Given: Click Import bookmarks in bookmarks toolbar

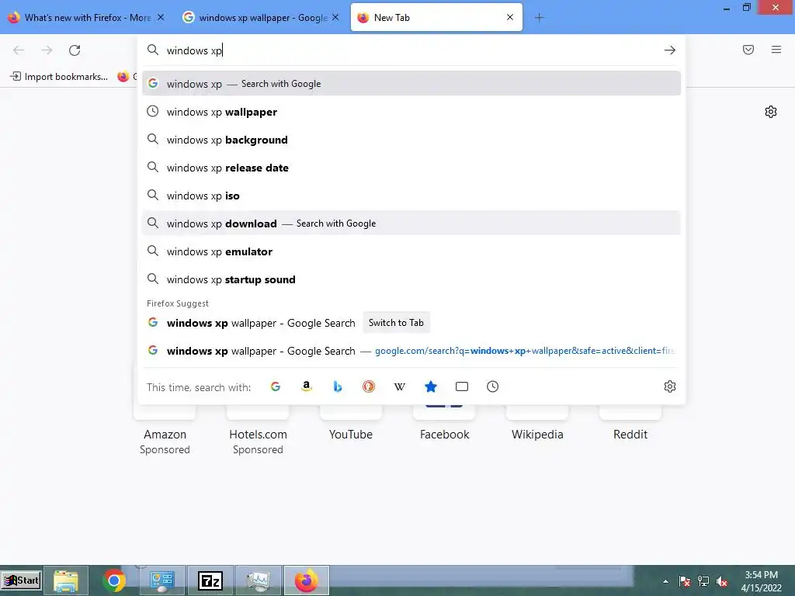Looking at the screenshot, I should [x=59, y=77].
